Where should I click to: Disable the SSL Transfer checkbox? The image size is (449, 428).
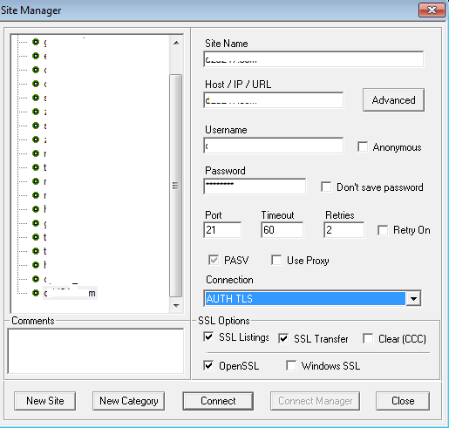283,338
